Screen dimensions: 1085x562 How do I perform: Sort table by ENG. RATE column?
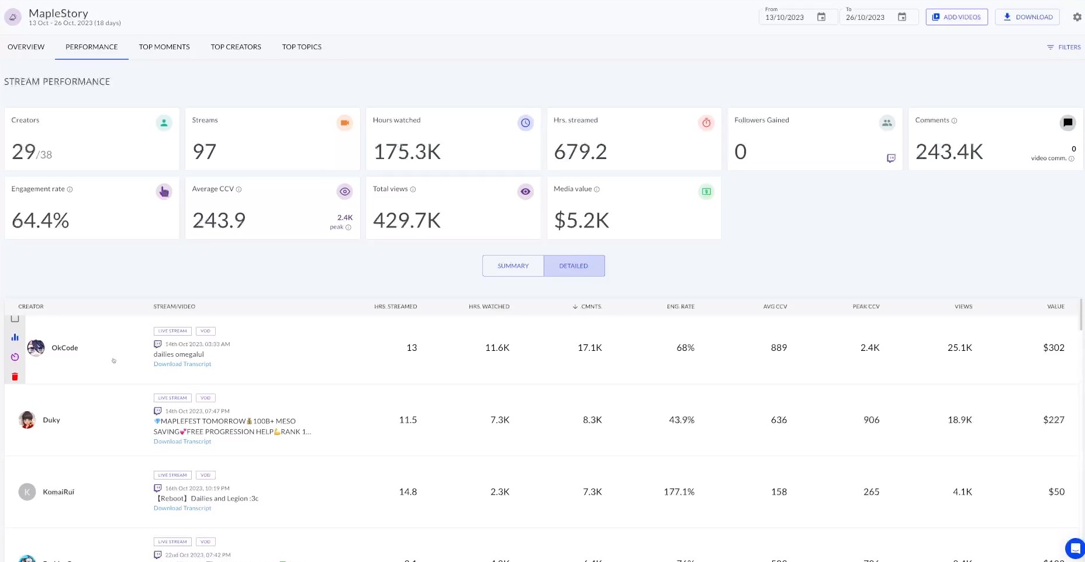point(681,306)
